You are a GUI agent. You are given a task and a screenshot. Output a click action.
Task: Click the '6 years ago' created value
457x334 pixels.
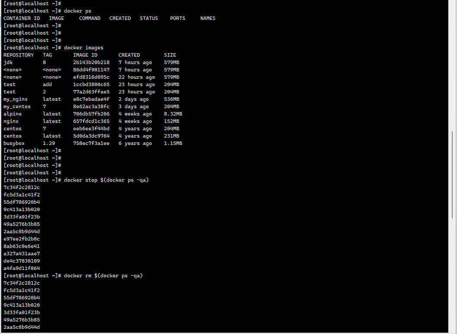135,143
